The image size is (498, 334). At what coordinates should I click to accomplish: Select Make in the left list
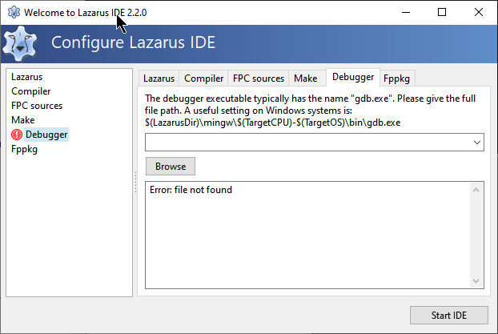click(22, 120)
